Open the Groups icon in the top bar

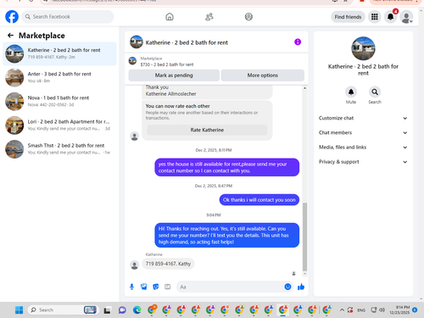pyautogui.click(x=248, y=17)
